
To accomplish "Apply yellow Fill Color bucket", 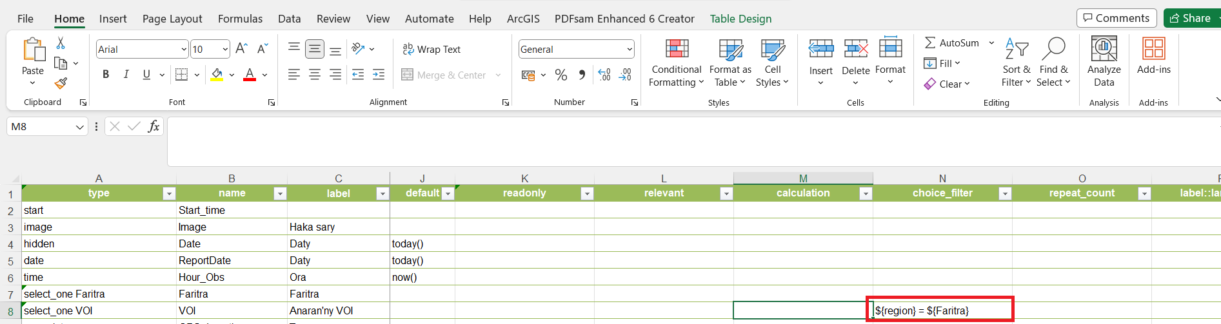I will point(217,75).
